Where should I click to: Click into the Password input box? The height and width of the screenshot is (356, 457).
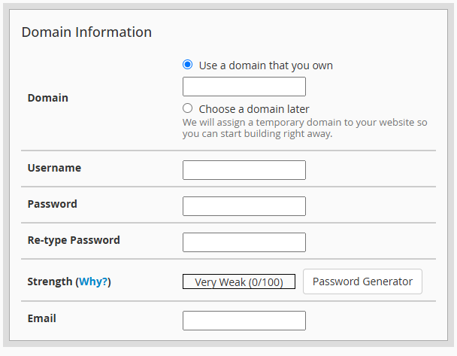(x=244, y=206)
